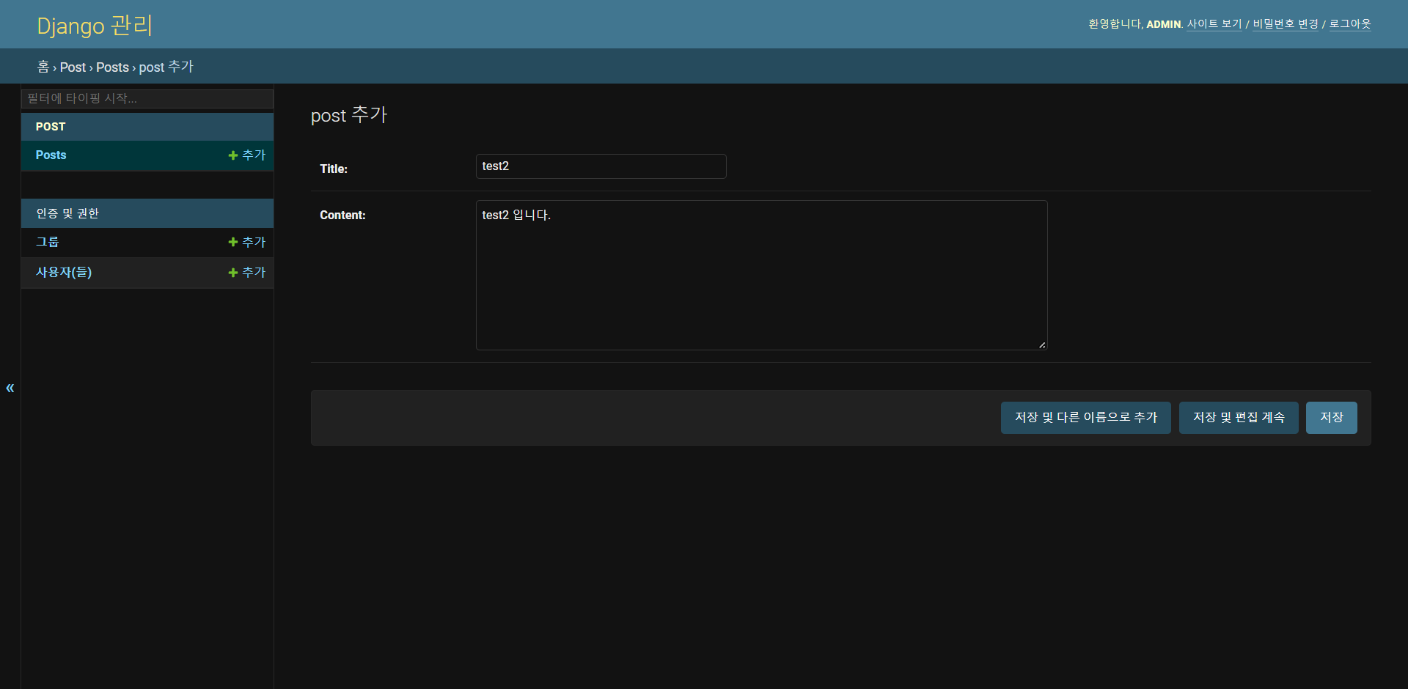Open 비밀번호 변경 link in the header
Screen dimensions: 1408x689
(1286, 24)
